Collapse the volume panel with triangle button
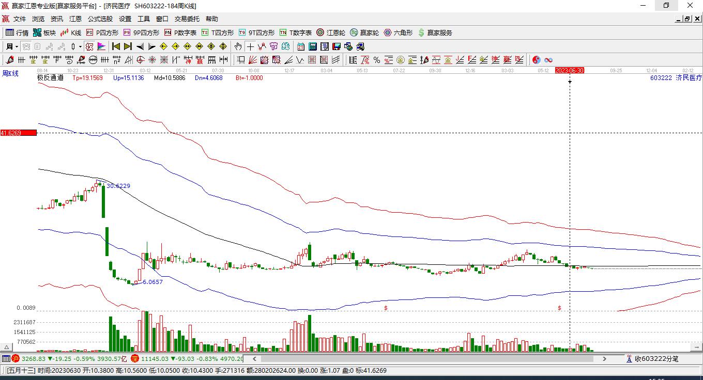The width and height of the screenshot is (703, 380). pos(7,347)
